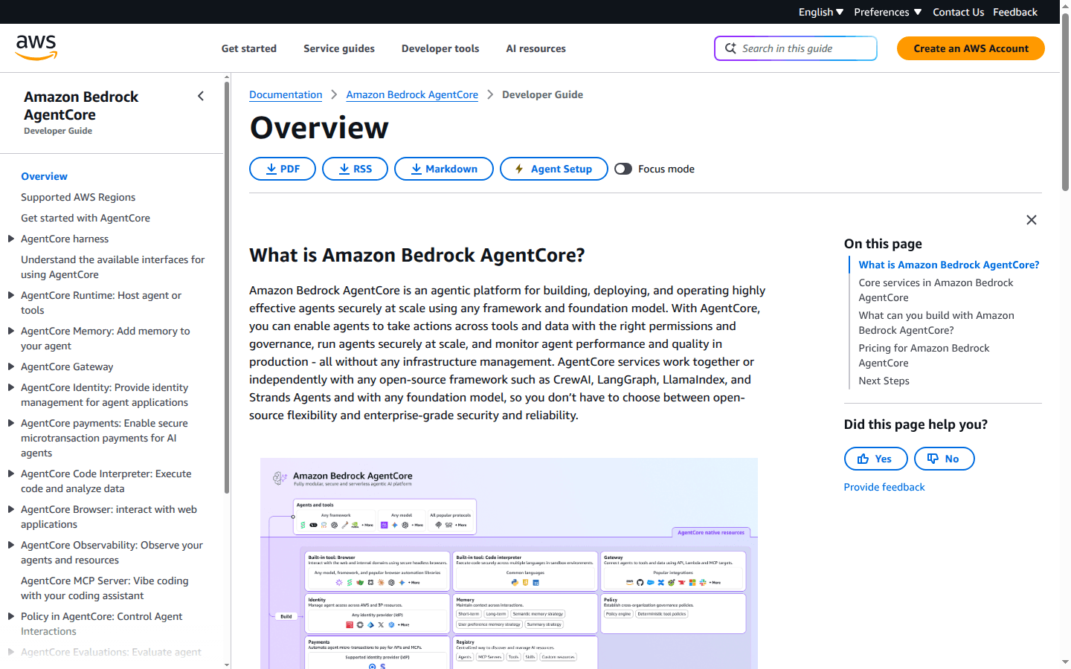Open the Developer tools menu
This screenshot has width=1071, height=669.
coord(440,48)
